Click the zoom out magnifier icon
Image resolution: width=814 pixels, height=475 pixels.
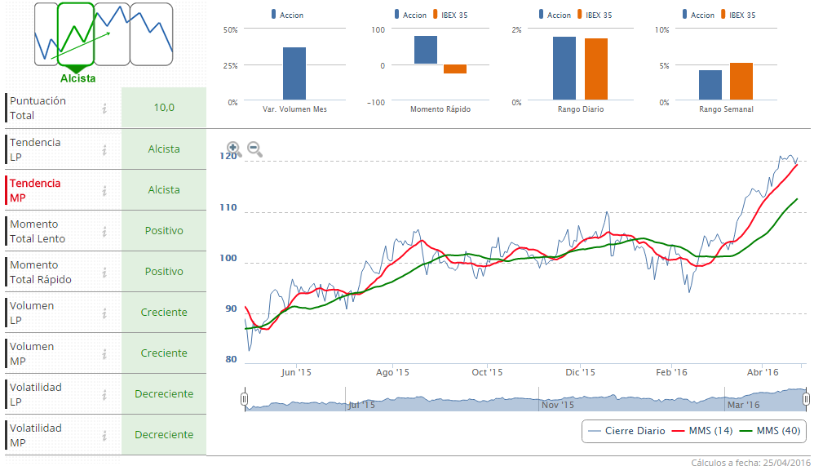pos(254,149)
